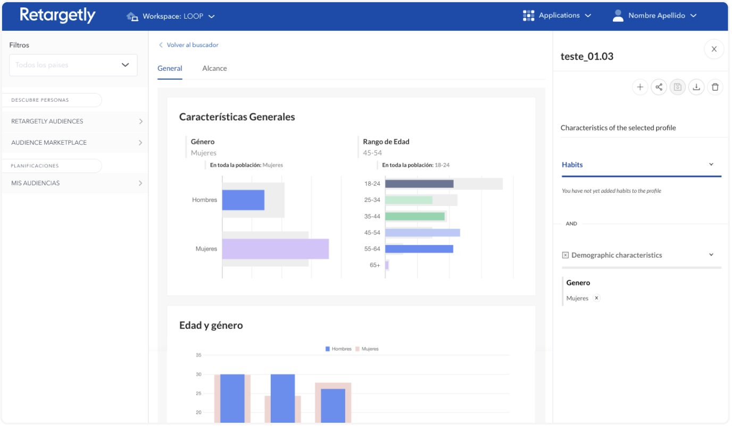Open the Workspace: LOOP switcher
This screenshot has height=427, width=732.
170,17
